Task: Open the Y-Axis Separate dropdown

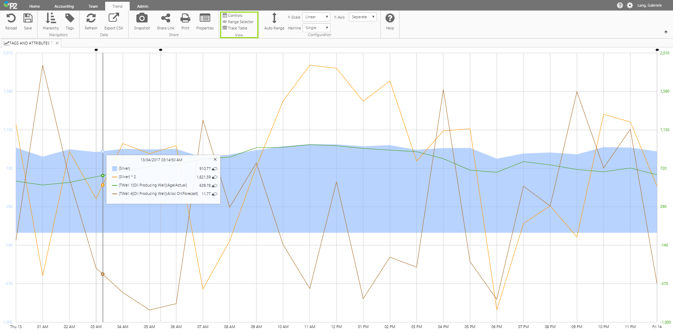Action: pyautogui.click(x=362, y=17)
